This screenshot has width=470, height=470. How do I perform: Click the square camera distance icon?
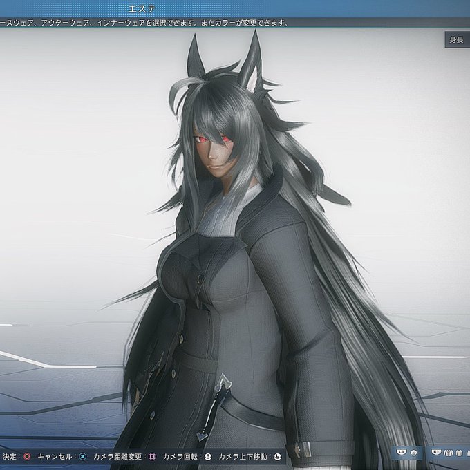point(153,456)
